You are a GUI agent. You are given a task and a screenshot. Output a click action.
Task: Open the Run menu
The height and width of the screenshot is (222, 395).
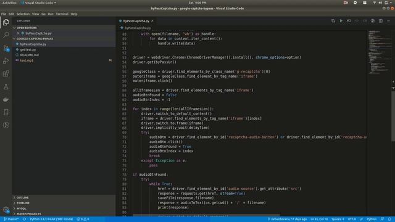tap(51, 14)
